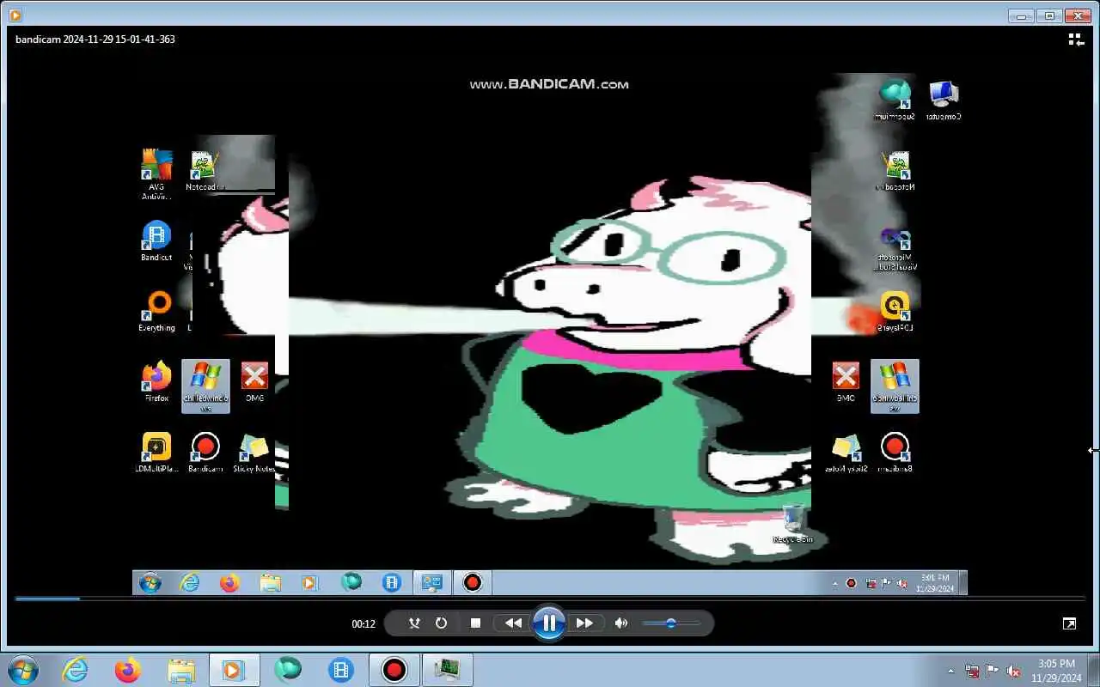The height and width of the screenshot is (687, 1100).
Task: Adjust the player volume slider
Action: point(671,623)
